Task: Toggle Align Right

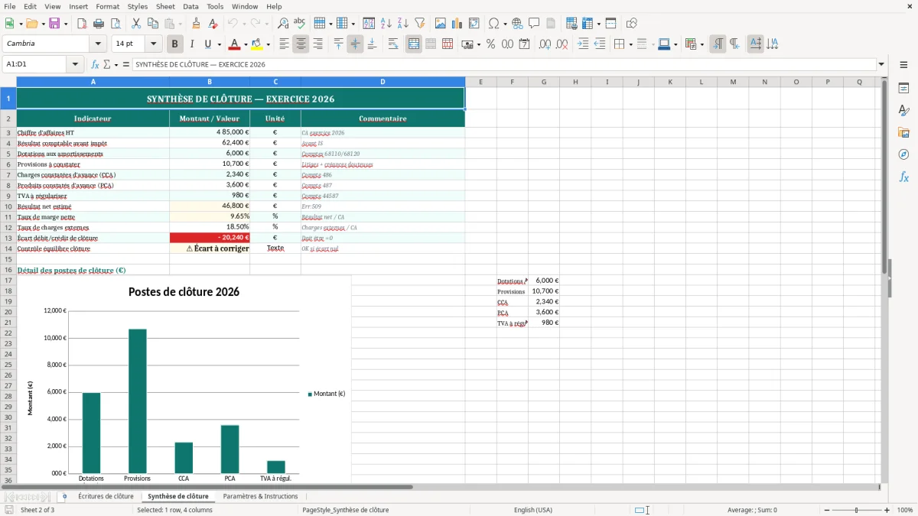Action: coord(317,44)
